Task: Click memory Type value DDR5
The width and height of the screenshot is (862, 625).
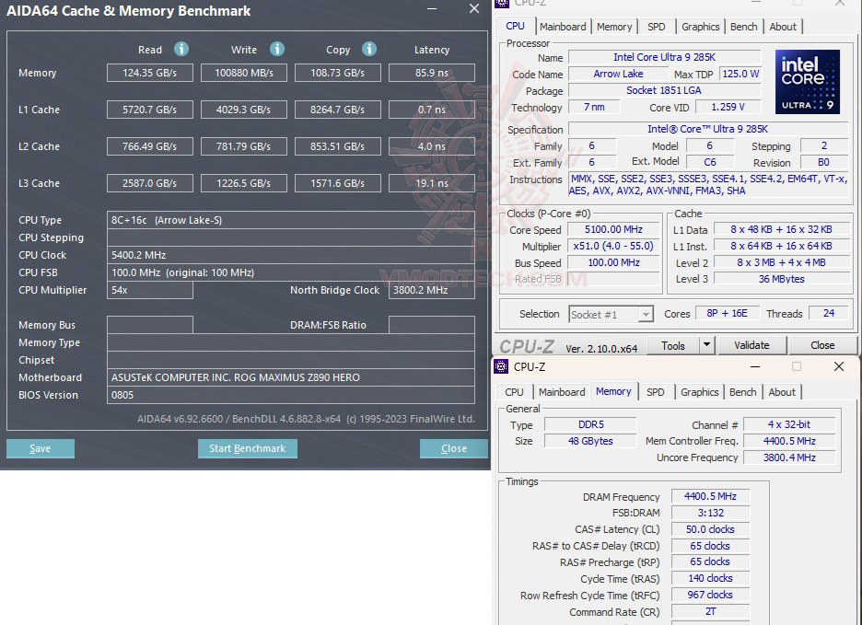Action: pos(591,424)
